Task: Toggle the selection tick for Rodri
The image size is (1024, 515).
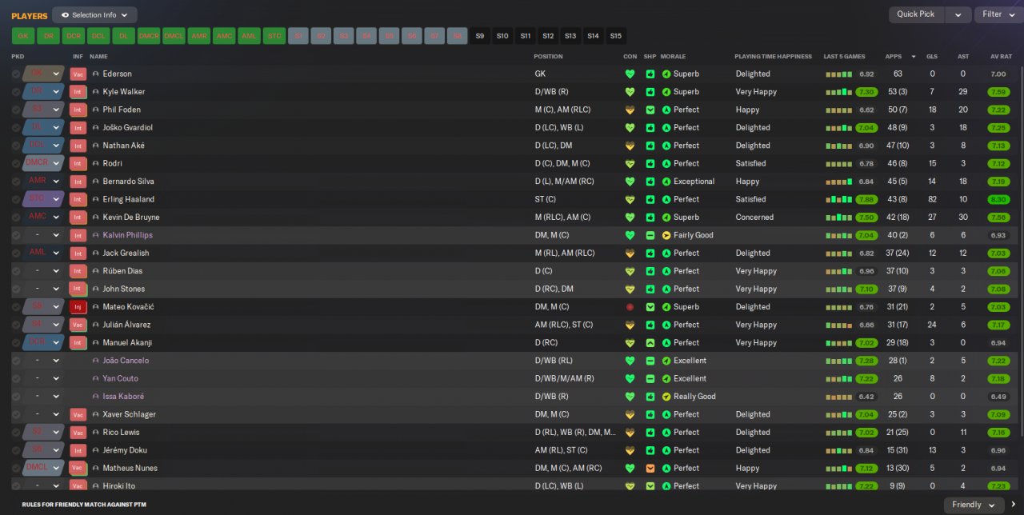Action: tap(16, 163)
